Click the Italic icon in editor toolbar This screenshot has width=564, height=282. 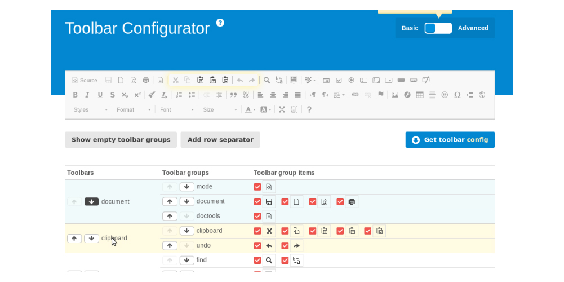pyautogui.click(x=87, y=95)
